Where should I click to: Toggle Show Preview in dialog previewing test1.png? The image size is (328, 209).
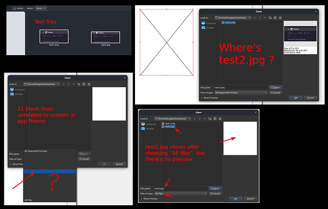[209, 98]
